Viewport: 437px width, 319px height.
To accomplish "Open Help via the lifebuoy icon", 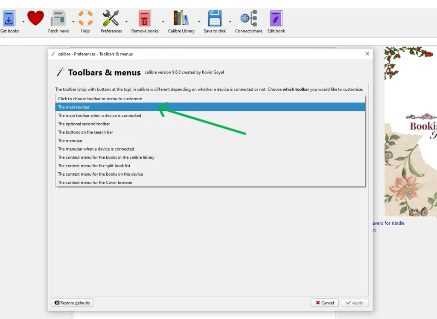I will tap(85, 18).
